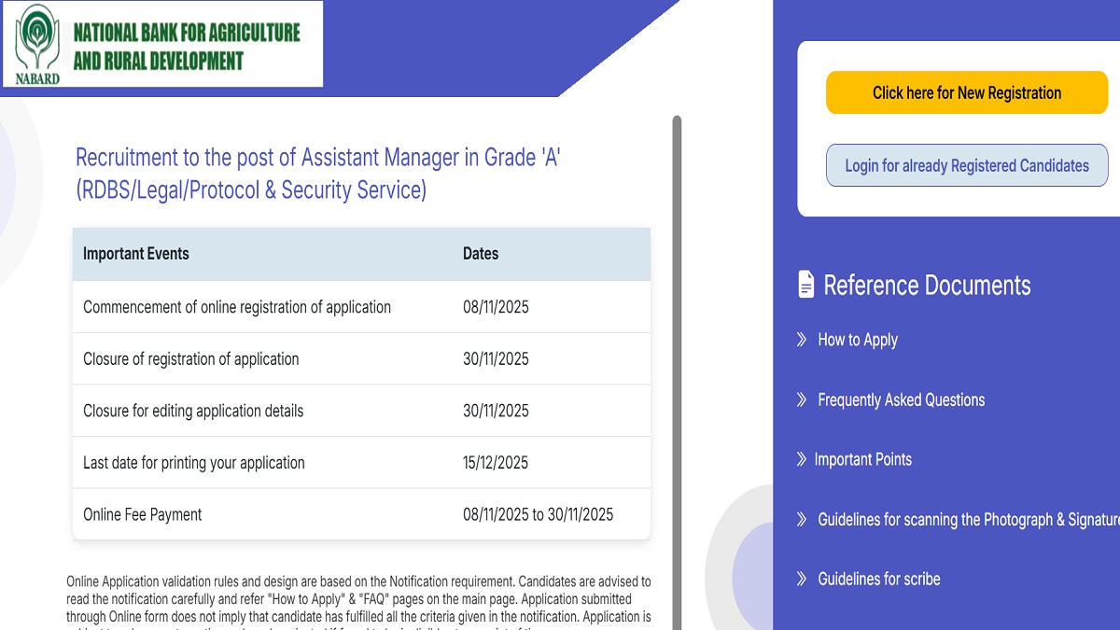The height and width of the screenshot is (630, 1120).
Task: Open the How to Apply document link
Action: (x=857, y=340)
